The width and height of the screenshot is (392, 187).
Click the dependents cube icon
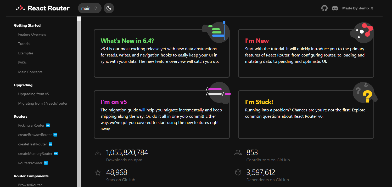tap(238, 172)
